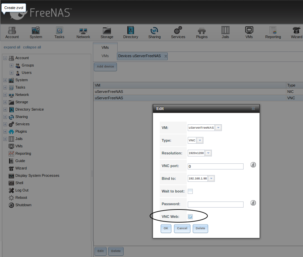
Task: Expand the Directory Service tree node
Action: (x=5, y=110)
